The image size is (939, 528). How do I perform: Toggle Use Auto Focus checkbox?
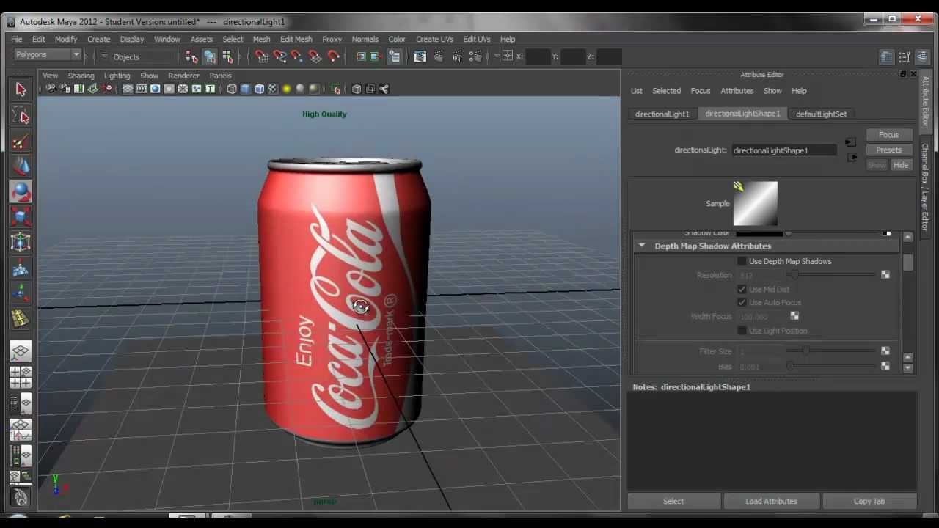(x=742, y=302)
